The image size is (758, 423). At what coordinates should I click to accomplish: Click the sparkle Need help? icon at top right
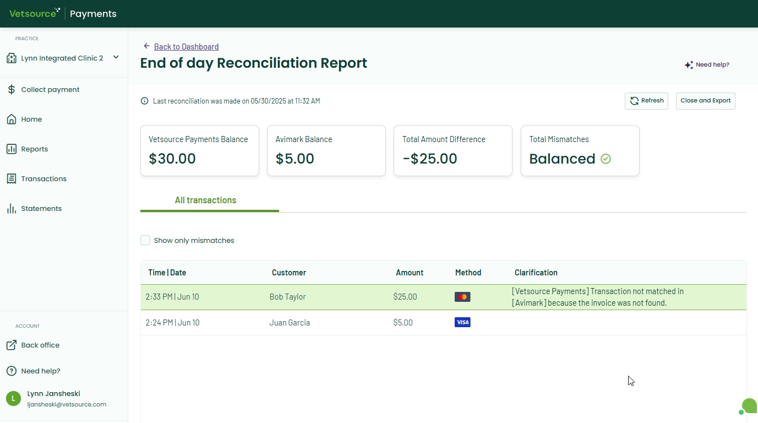[689, 65]
